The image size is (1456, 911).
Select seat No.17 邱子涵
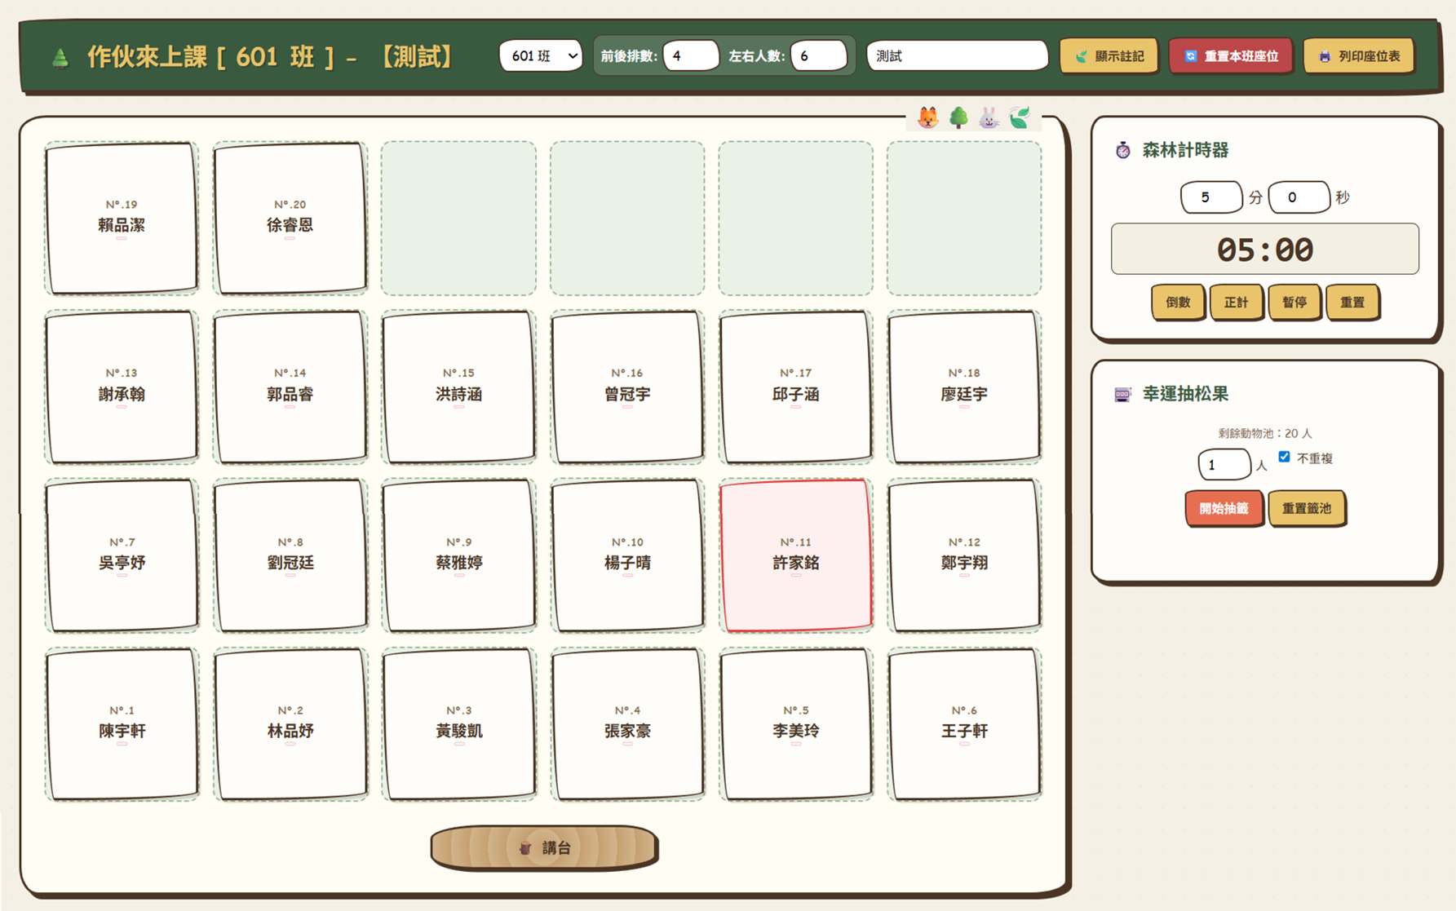[795, 387]
